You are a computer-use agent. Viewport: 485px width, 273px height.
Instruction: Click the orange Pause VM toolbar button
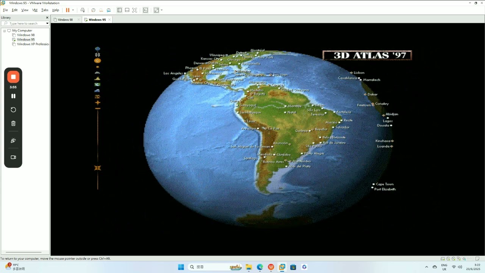click(68, 10)
